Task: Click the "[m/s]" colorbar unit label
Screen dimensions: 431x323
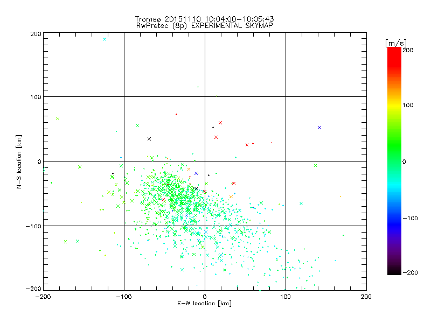Action: click(396, 43)
